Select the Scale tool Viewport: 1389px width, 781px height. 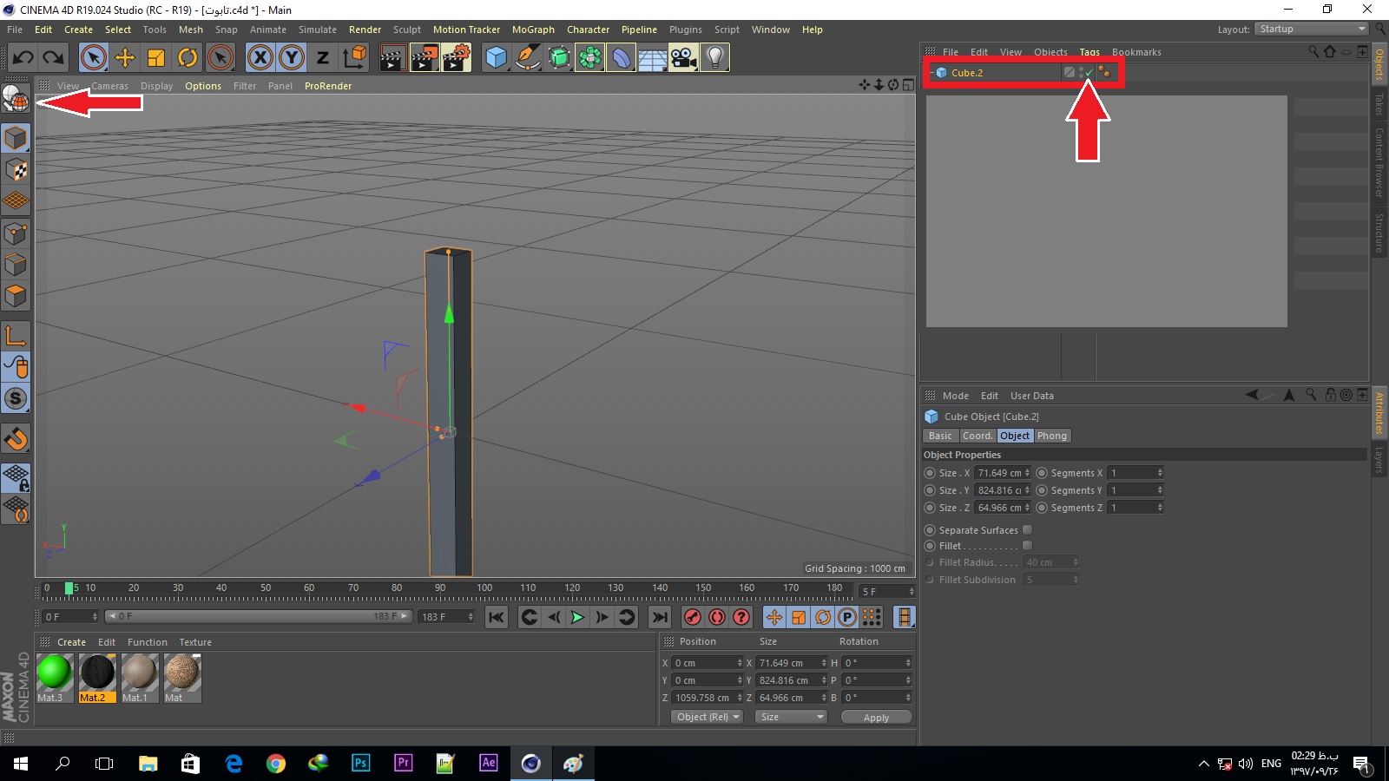pos(156,58)
